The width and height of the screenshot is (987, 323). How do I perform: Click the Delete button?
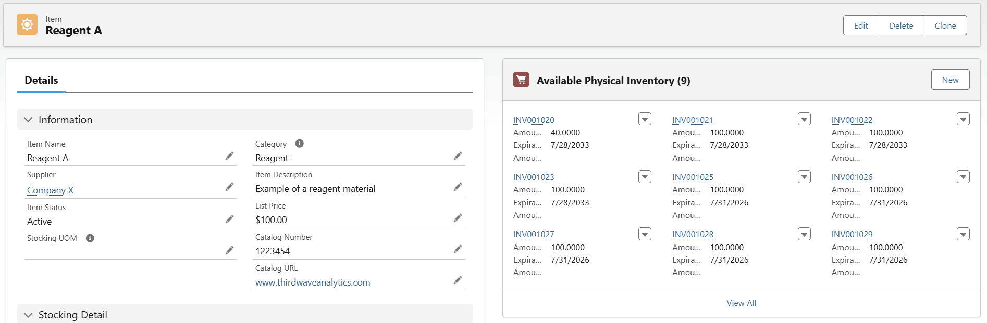click(x=902, y=25)
